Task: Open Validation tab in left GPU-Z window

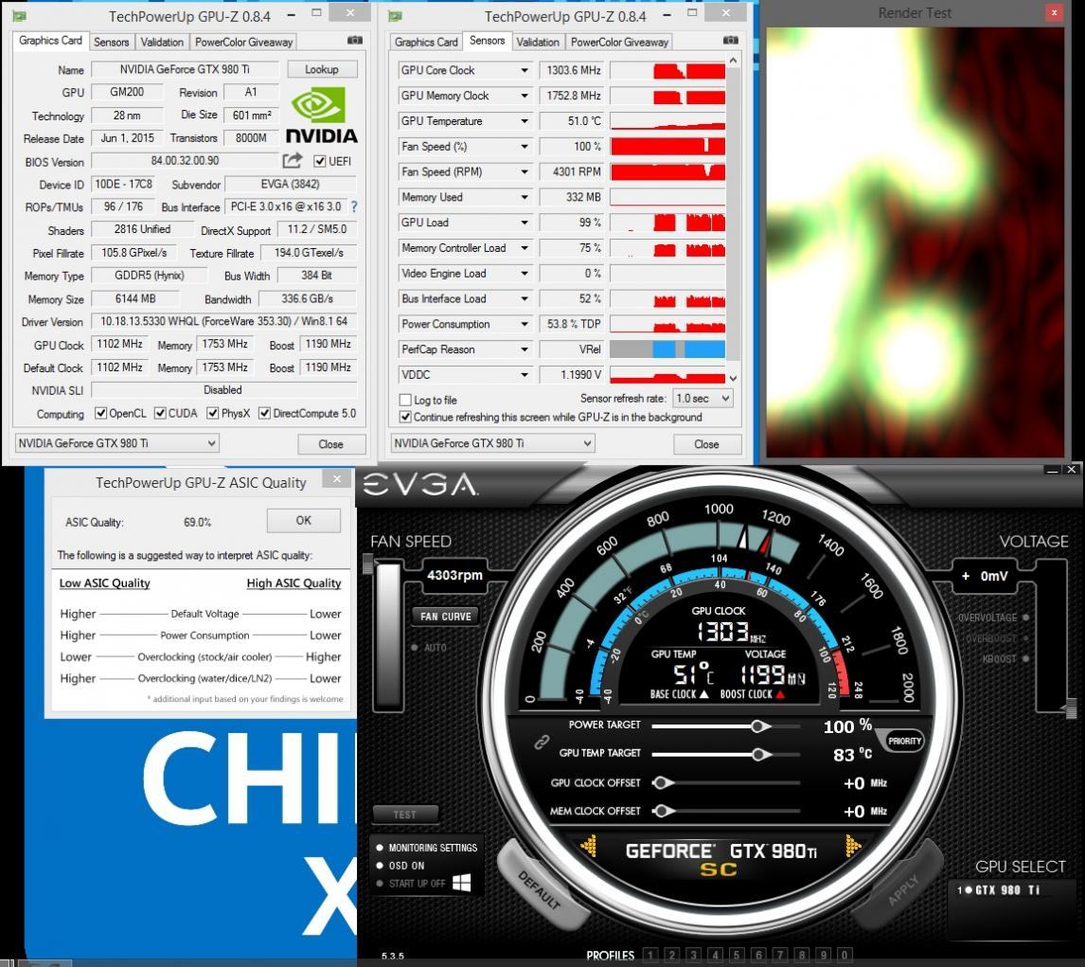Action: coord(162,43)
